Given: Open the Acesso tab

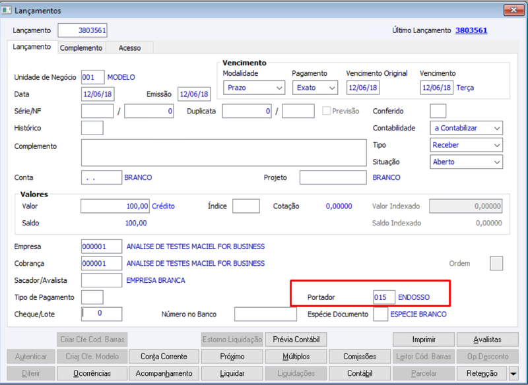Looking at the screenshot, I should point(129,47).
